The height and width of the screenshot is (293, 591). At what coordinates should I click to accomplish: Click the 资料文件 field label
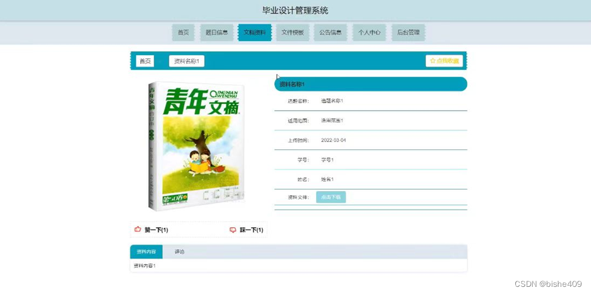(298, 197)
